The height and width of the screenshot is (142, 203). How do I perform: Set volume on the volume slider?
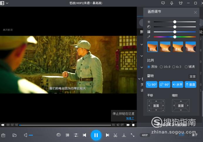coord(35,135)
